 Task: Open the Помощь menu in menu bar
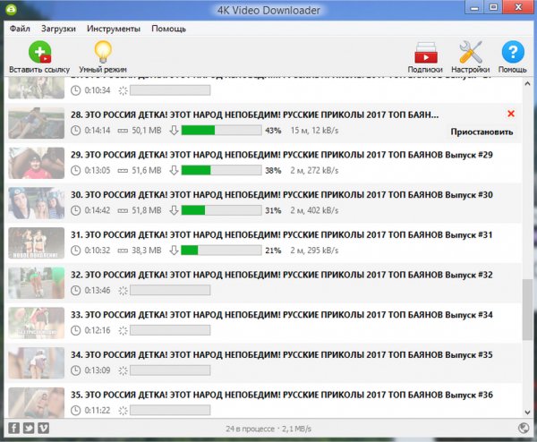click(x=169, y=29)
